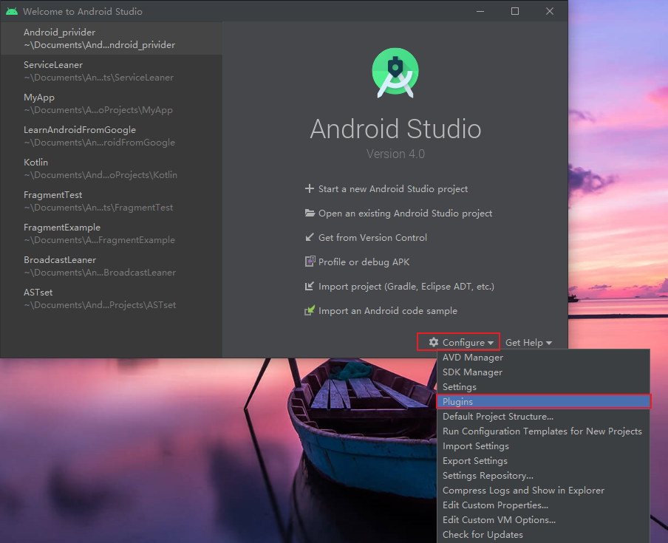Start a new Android Studio project
The width and height of the screenshot is (668, 543).
coord(386,188)
